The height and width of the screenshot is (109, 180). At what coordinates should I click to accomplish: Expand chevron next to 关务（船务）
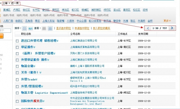[40, 72]
